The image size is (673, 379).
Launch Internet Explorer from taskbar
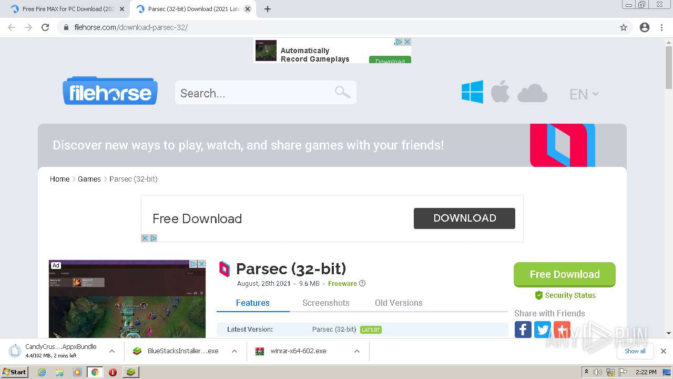(42, 372)
